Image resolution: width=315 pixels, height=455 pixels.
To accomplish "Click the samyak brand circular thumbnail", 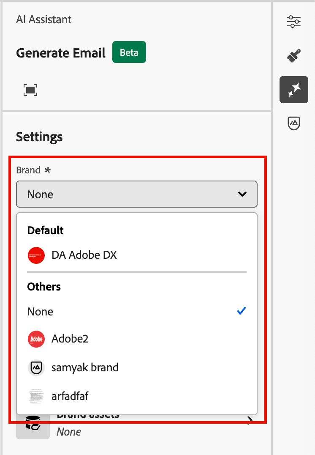I will pyautogui.click(x=36, y=367).
